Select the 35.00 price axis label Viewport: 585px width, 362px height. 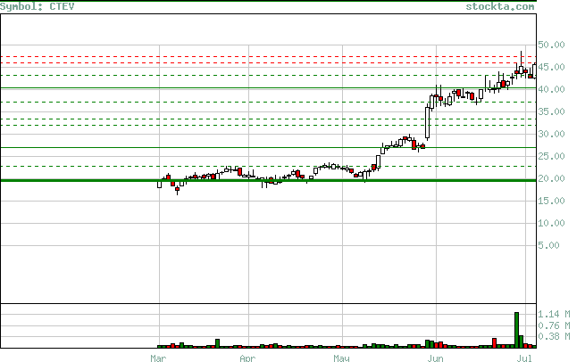tap(551, 111)
